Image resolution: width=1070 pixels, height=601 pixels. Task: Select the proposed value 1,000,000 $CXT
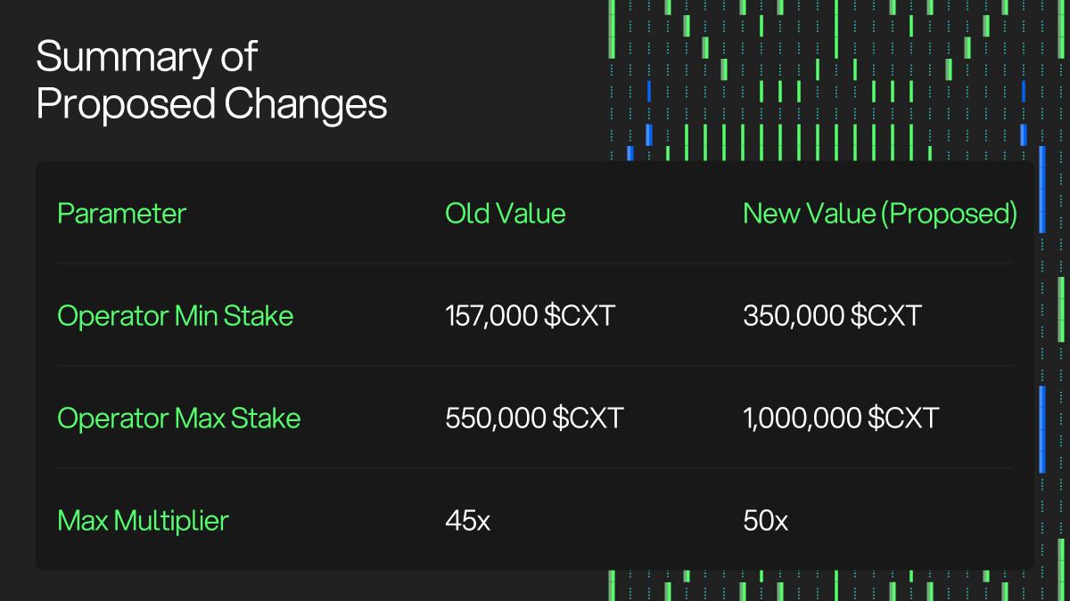[840, 418]
